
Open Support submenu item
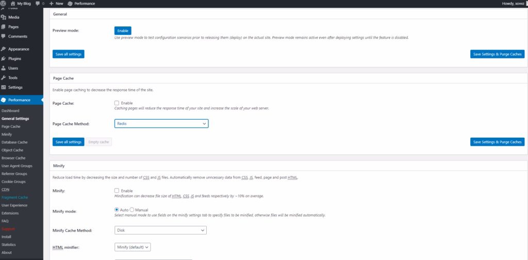(x=8, y=229)
